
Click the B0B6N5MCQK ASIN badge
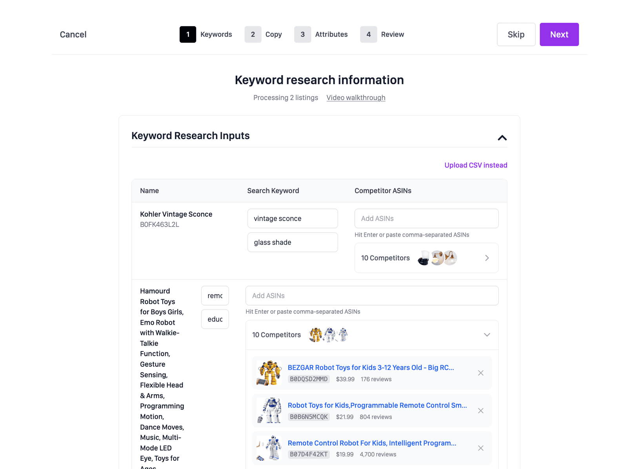309,417
